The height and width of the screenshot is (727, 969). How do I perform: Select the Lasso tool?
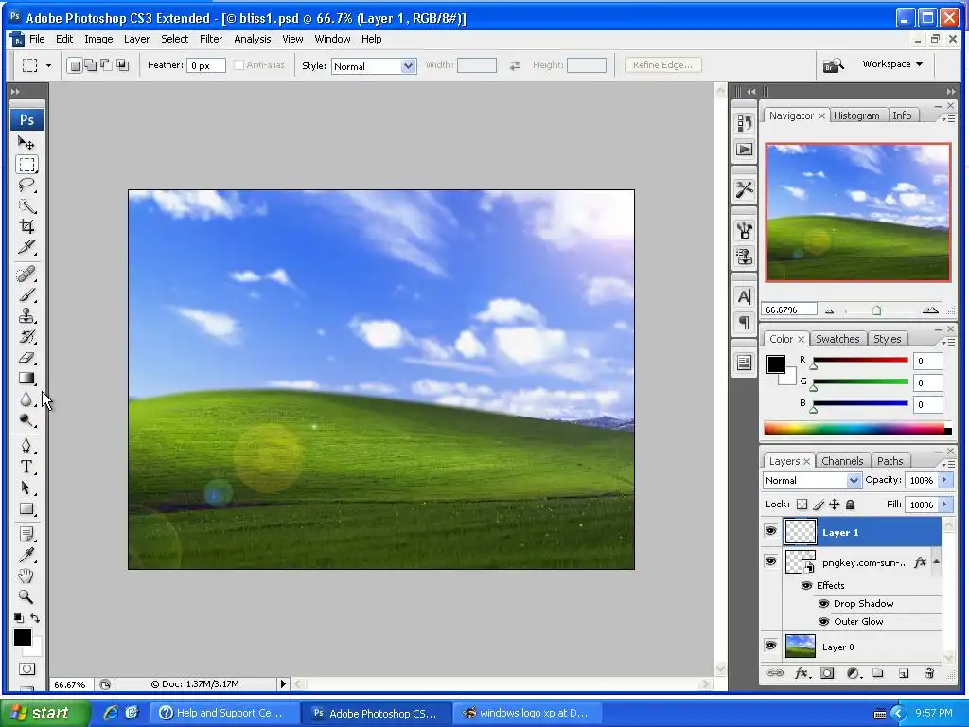(x=26, y=185)
